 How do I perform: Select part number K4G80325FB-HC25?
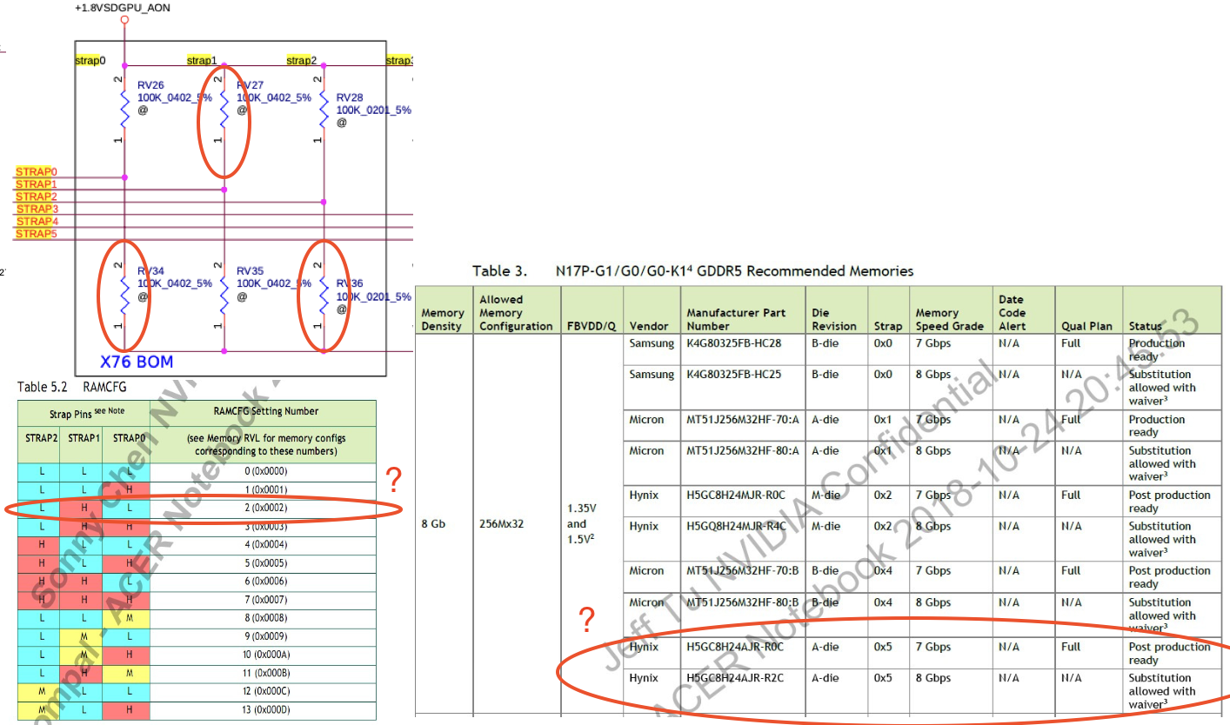click(x=733, y=375)
